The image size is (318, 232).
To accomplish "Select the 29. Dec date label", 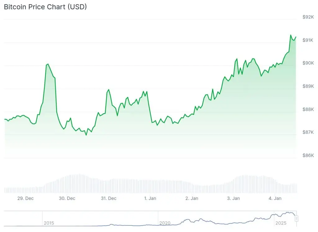I will coord(25,198).
